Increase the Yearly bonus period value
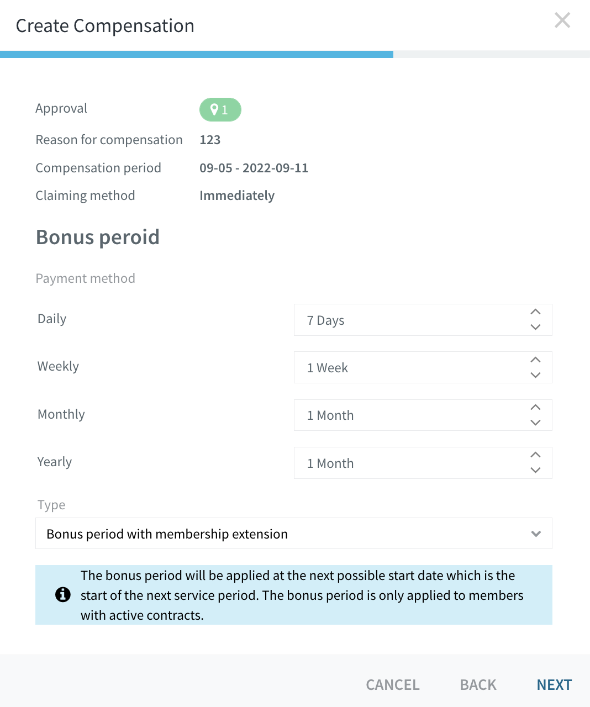The width and height of the screenshot is (590, 707). (x=535, y=455)
